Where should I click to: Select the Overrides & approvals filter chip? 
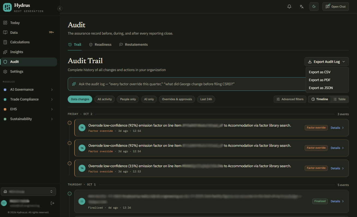[177, 99]
